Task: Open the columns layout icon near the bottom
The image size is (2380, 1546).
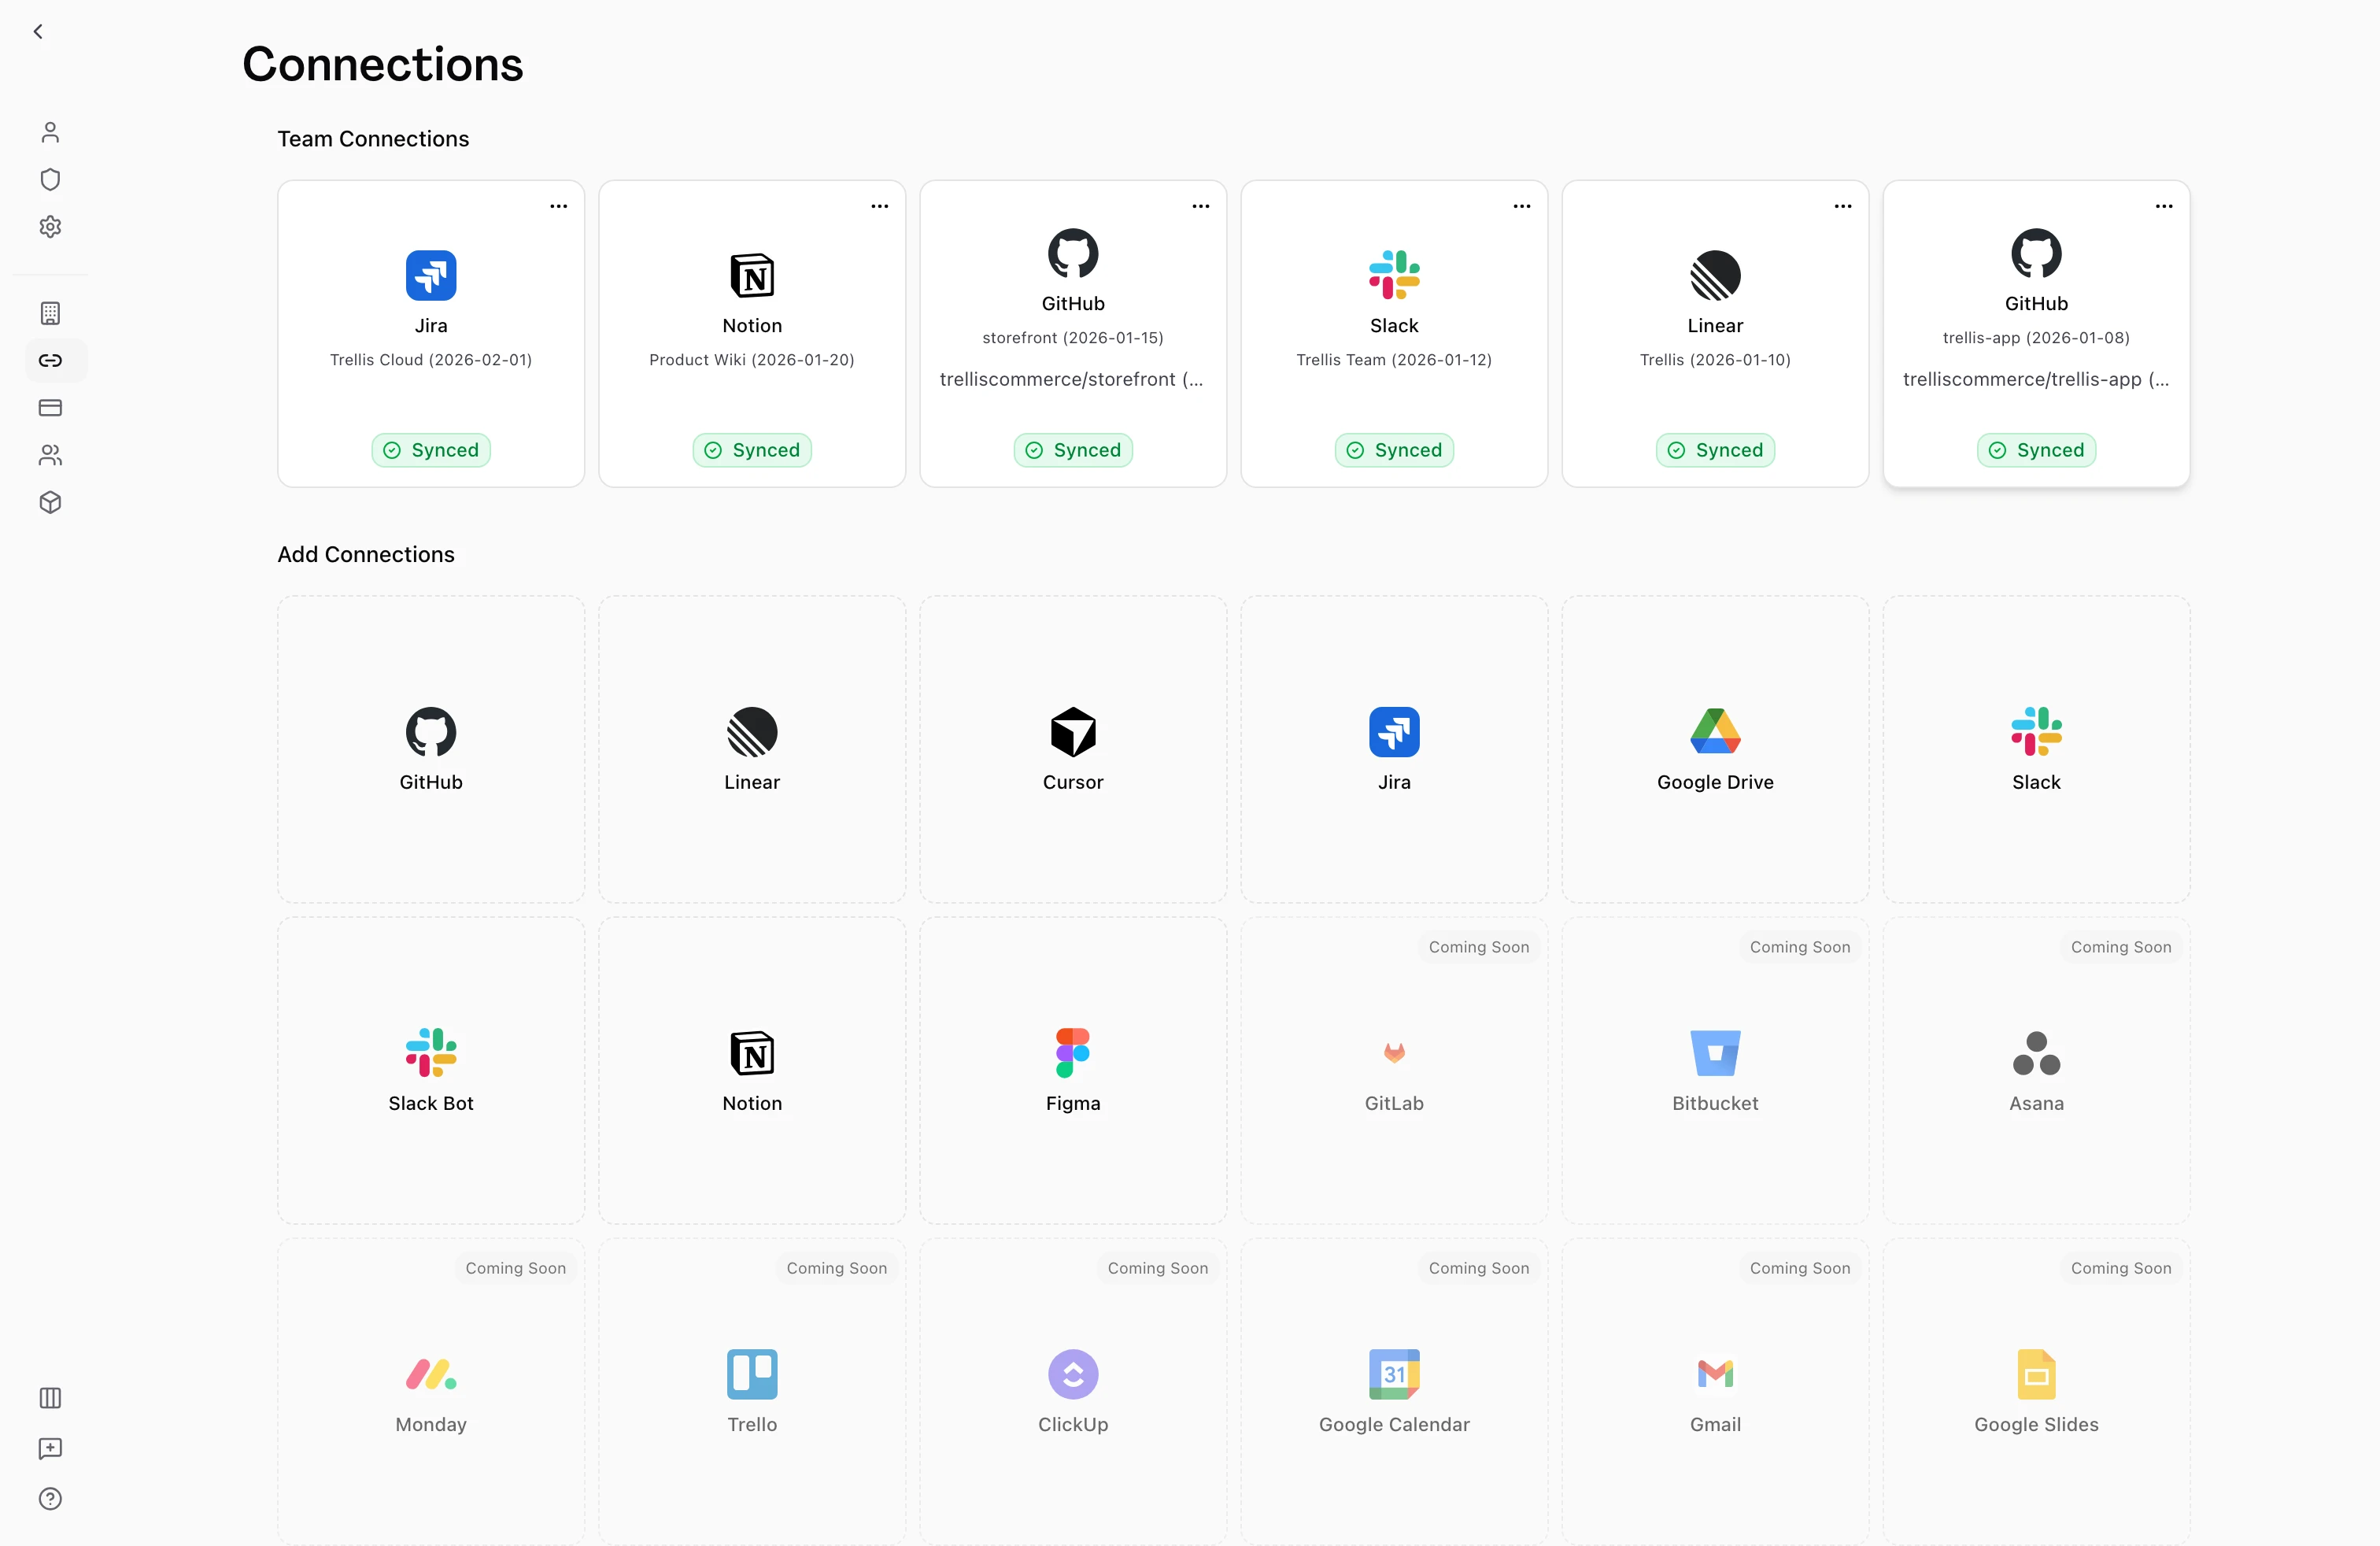Action: pos(50,1397)
